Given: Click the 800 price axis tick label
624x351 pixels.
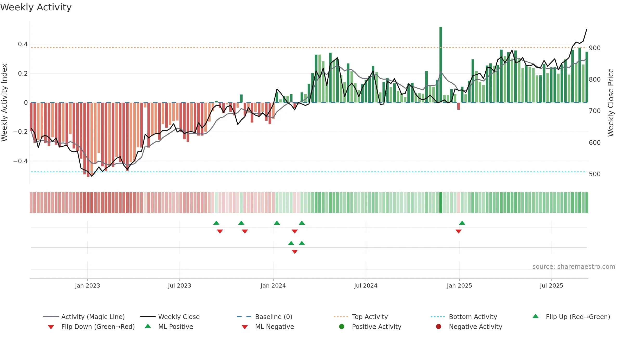Looking at the screenshot, I should pos(595,80).
